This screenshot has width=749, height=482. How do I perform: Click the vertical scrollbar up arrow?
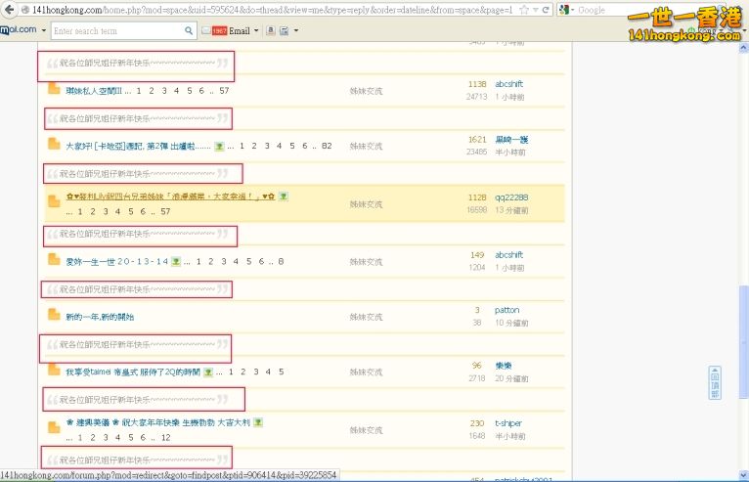(743, 49)
